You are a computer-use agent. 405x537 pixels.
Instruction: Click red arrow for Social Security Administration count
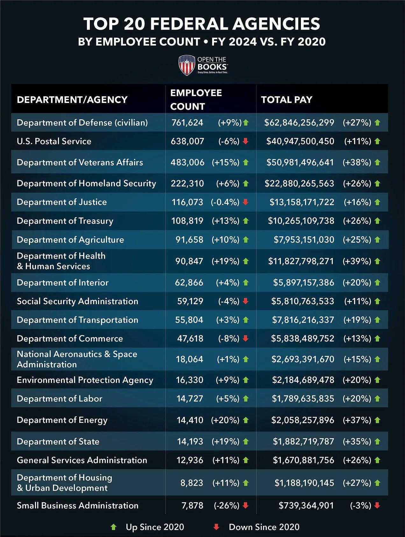tap(245, 301)
